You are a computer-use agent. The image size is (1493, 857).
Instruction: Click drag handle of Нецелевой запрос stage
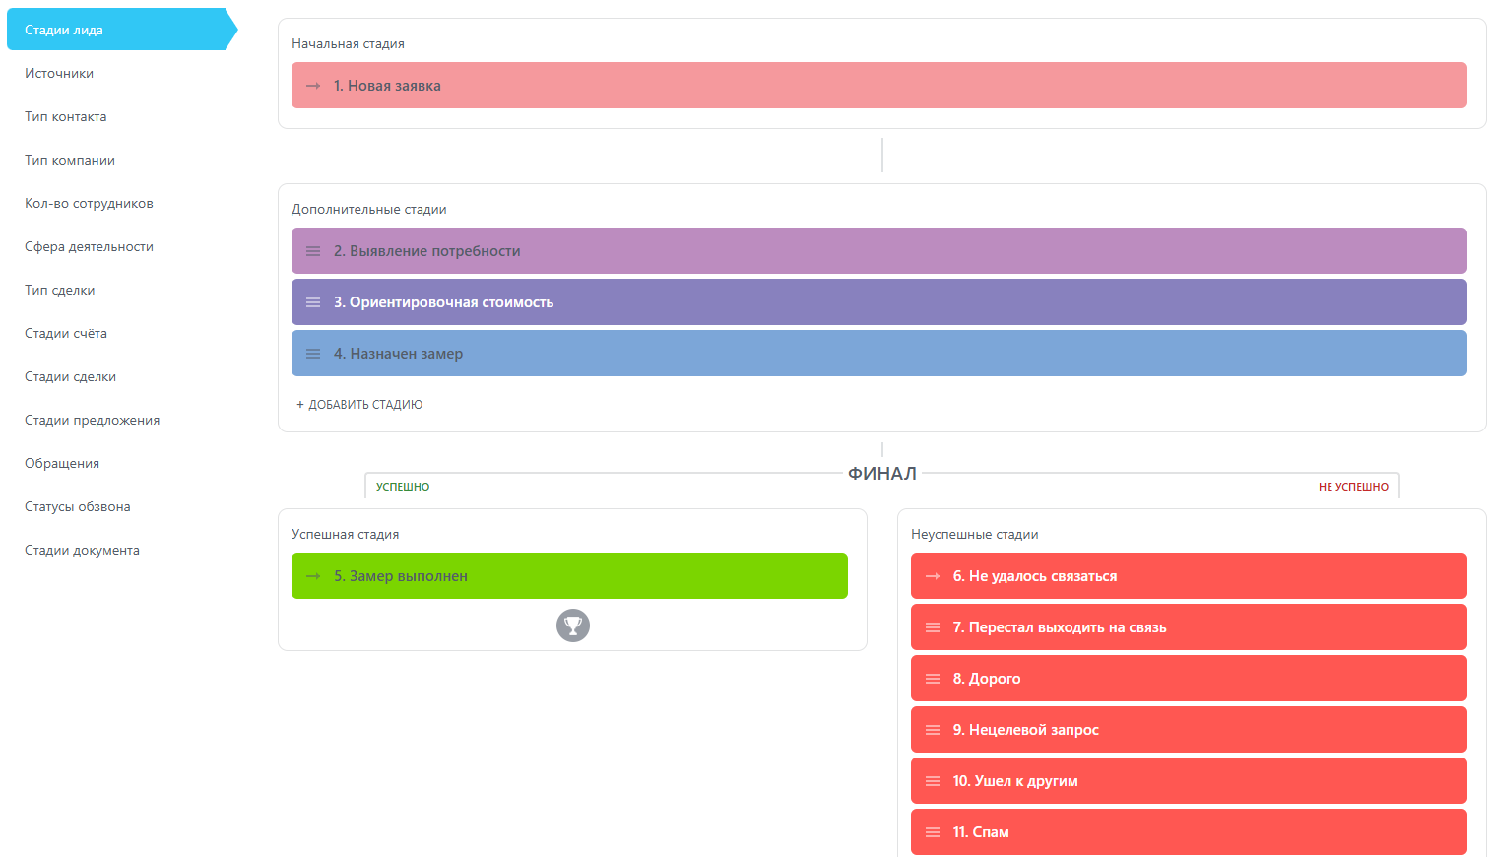point(933,730)
